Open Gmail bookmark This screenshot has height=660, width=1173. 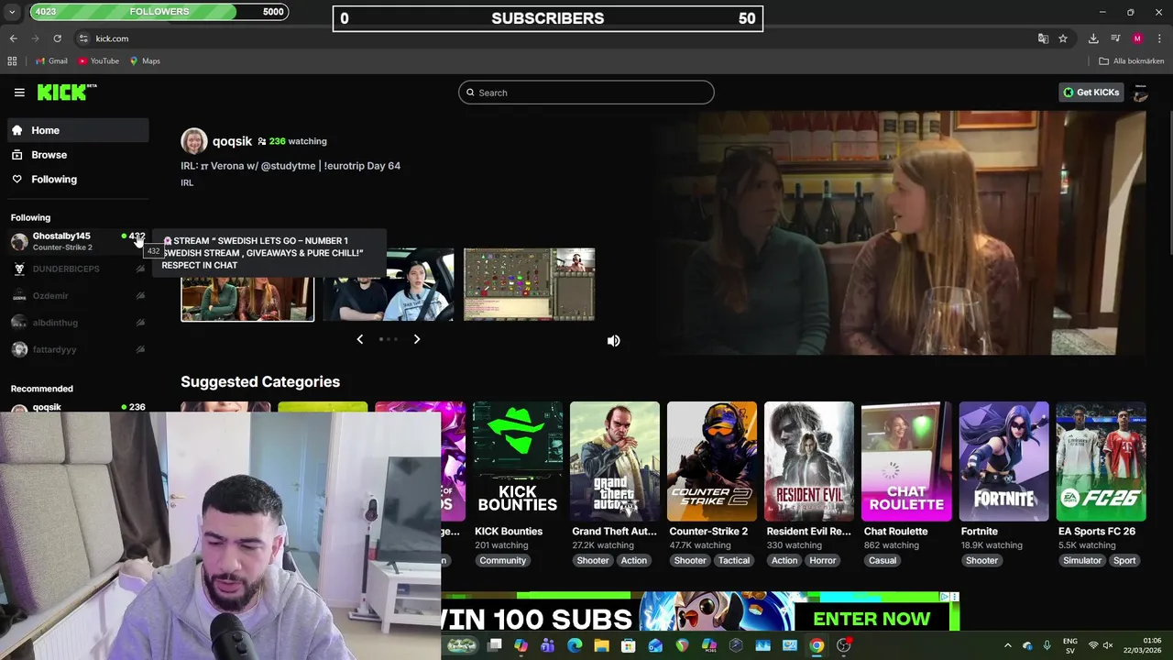(x=50, y=61)
